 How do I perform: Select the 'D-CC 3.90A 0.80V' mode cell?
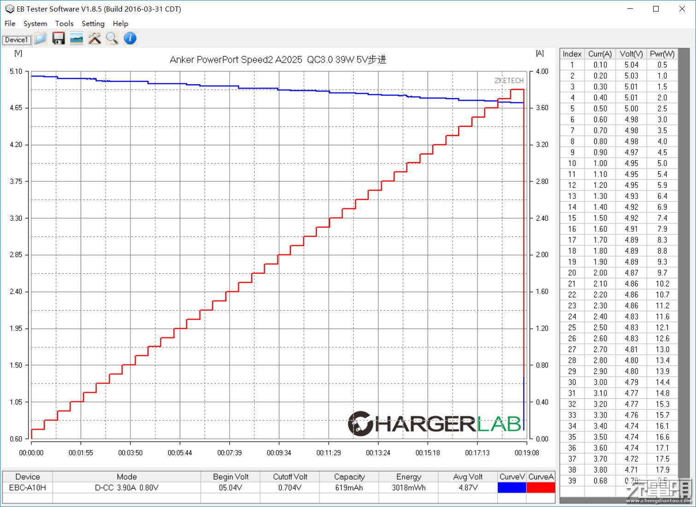pyautogui.click(x=127, y=488)
